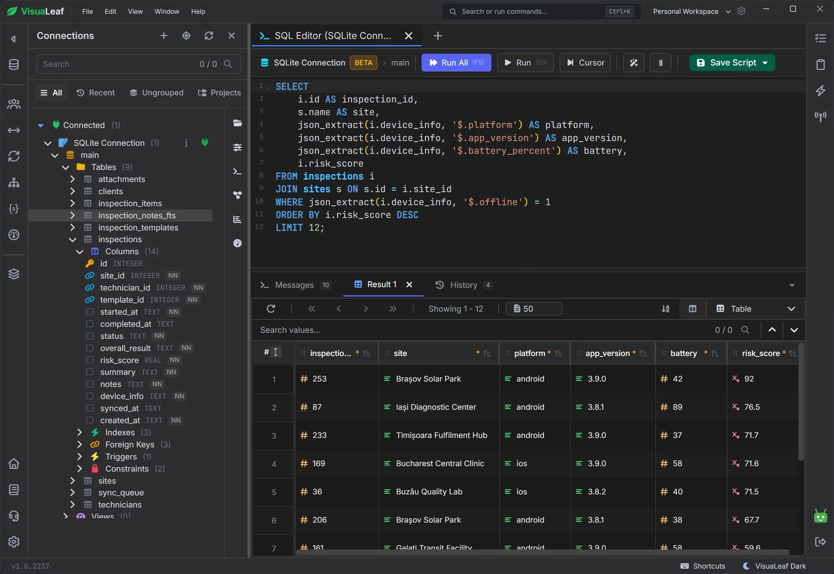Toggle checkbox icon beside risk_score column
The width and height of the screenshot is (834, 574).
[90, 360]
